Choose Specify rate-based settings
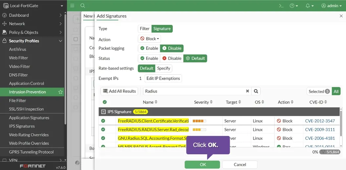The width and height of the screenshot is (346, 170). tap(163, 68)
